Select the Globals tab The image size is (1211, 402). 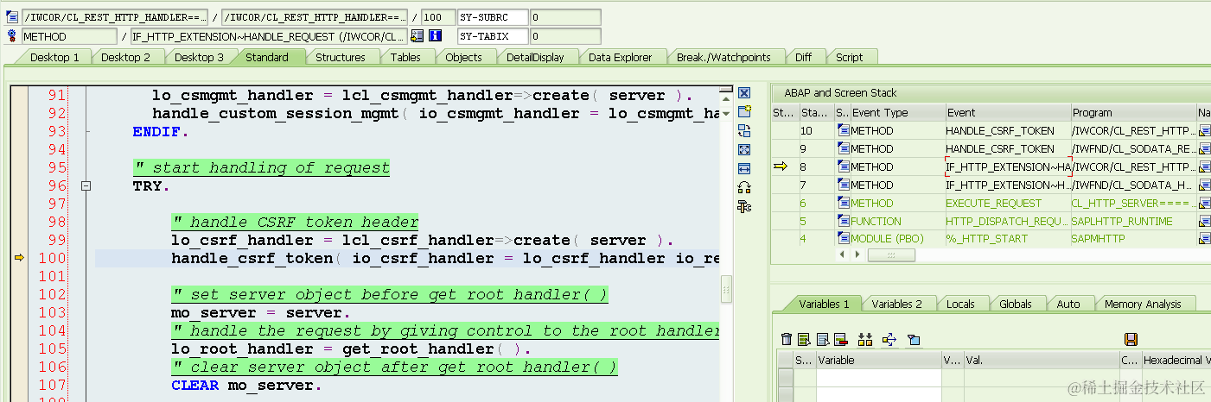1015,304
